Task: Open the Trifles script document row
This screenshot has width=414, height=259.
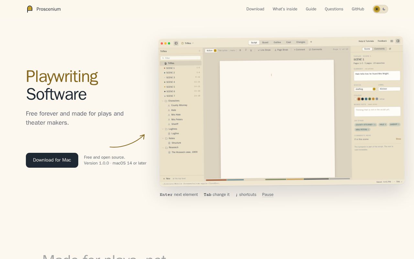Action: tap(180, 63)
